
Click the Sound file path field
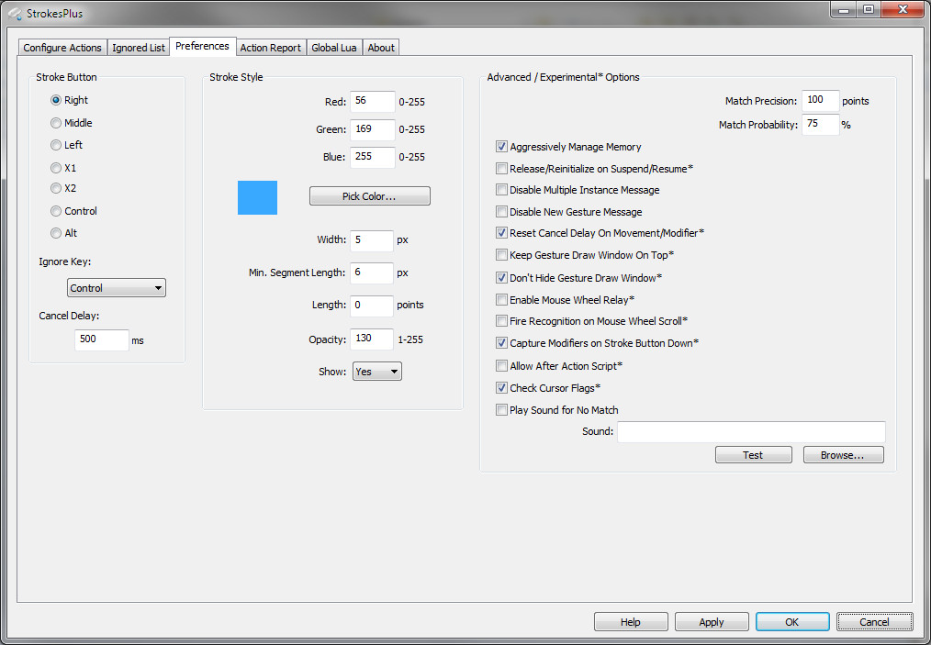click(751, 432)
